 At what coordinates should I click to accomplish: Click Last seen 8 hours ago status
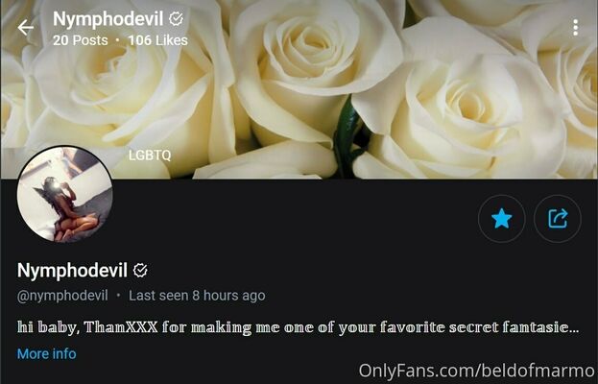click(x=197, y=296)
